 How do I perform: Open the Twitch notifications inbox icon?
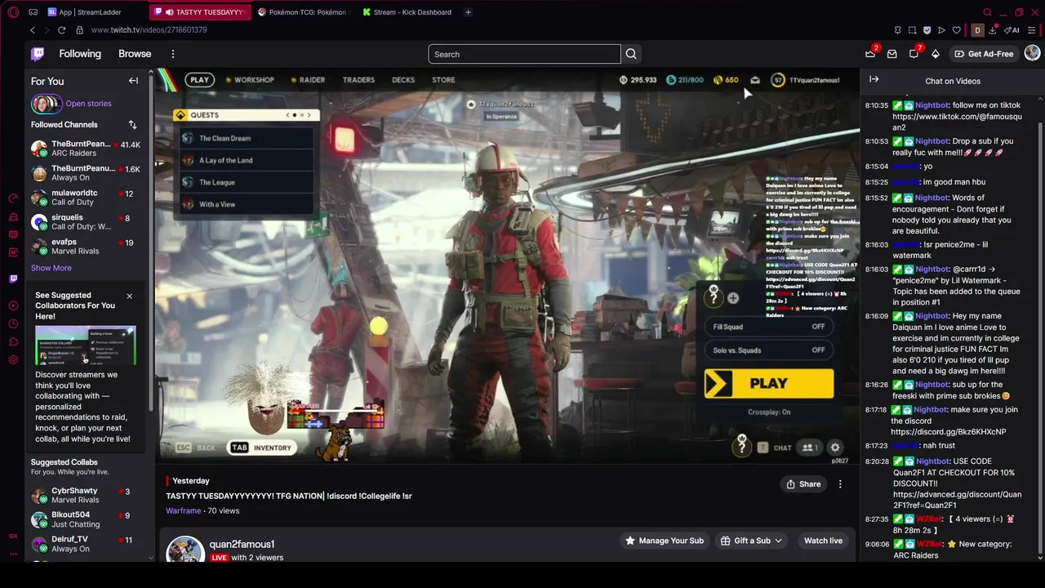[892, 54]
